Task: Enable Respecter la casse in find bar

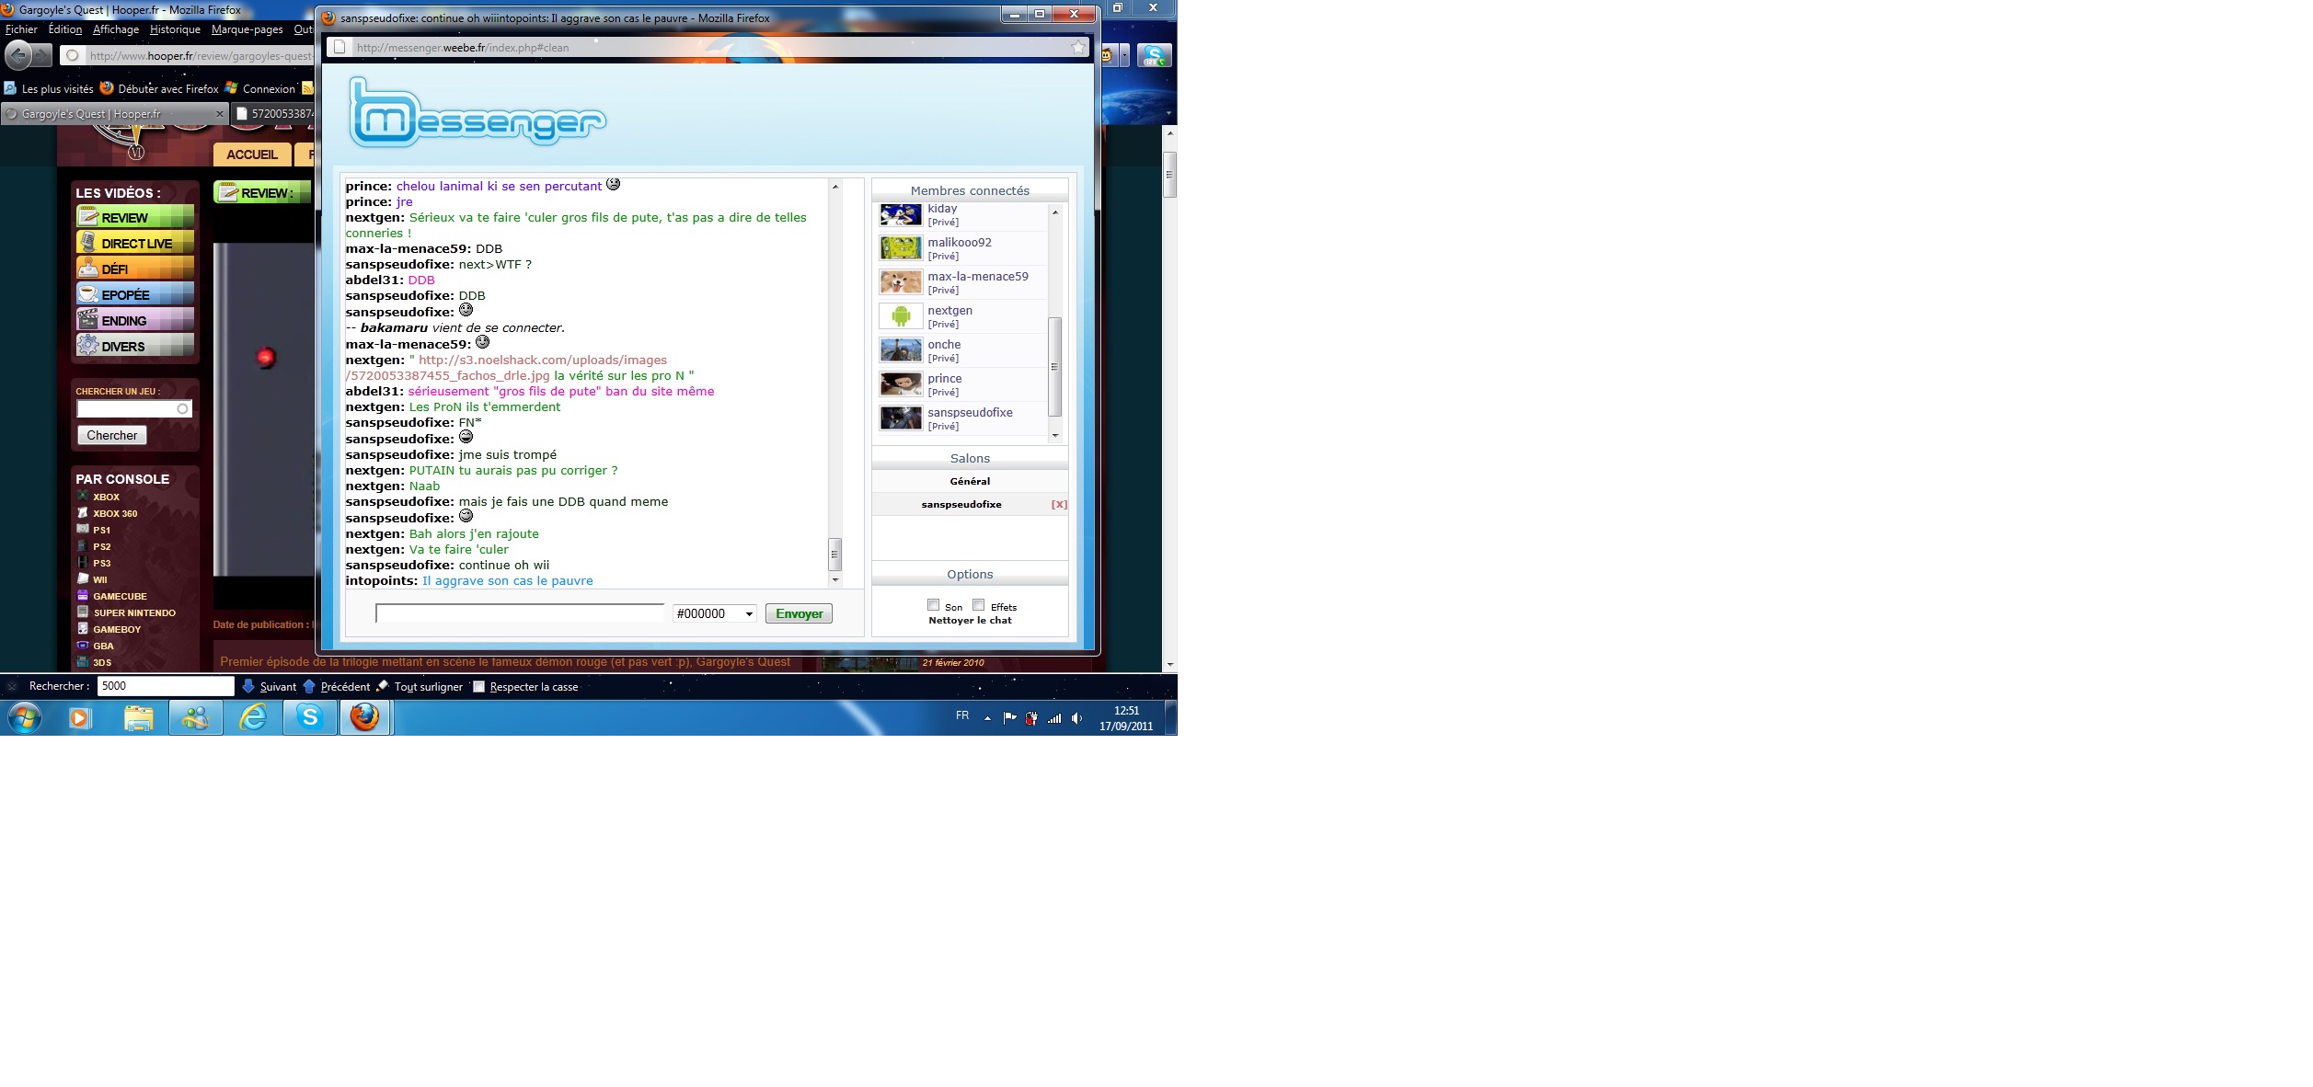Action: 478,686
